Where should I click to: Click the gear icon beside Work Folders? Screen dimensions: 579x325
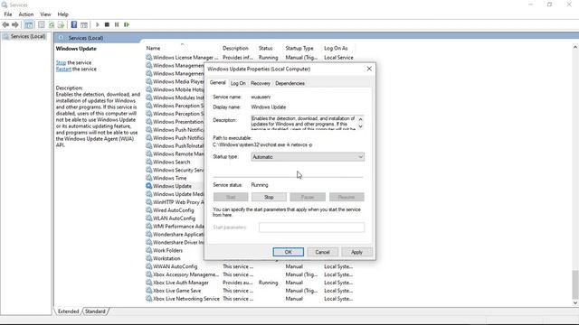click(148, 250)
